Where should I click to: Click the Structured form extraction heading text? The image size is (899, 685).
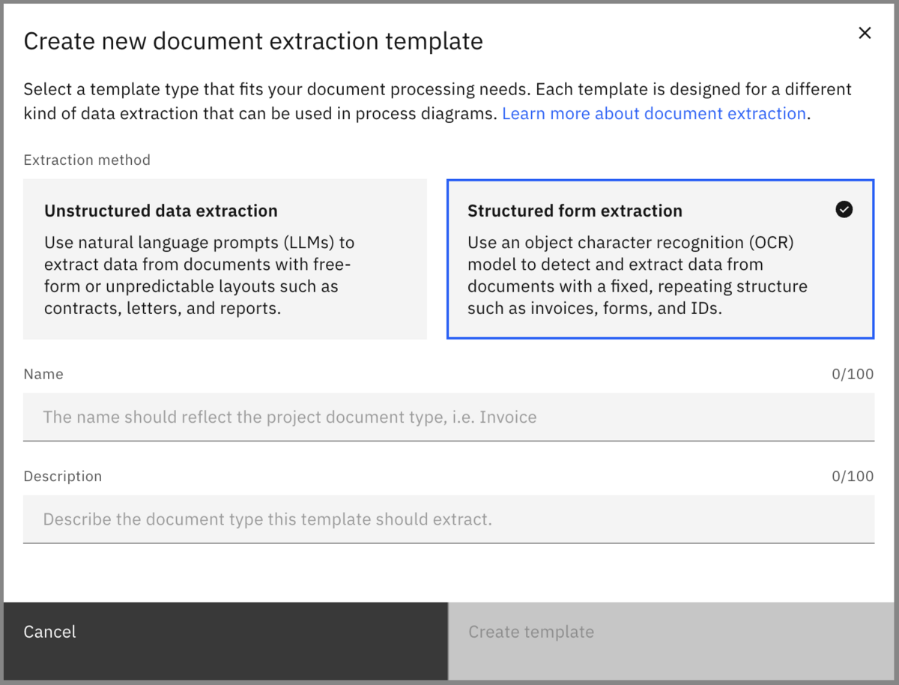(x=575, y=211)
